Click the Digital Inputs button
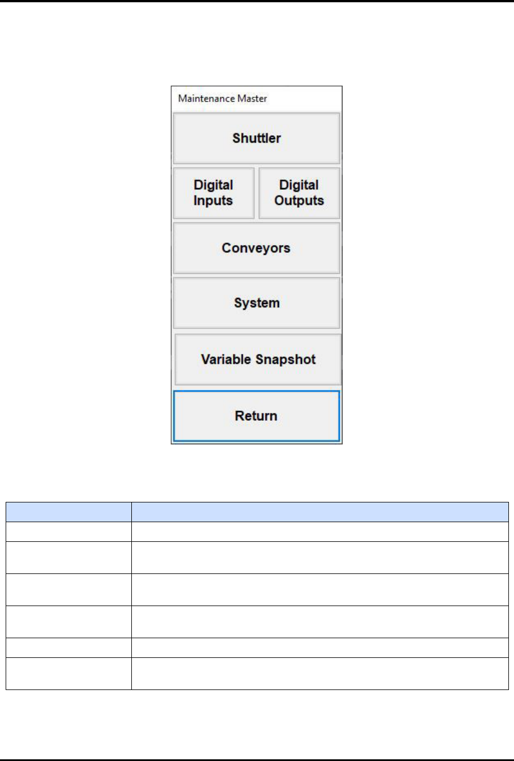The image size is (514, 761). pyautogui.click(x=214, y=193)
